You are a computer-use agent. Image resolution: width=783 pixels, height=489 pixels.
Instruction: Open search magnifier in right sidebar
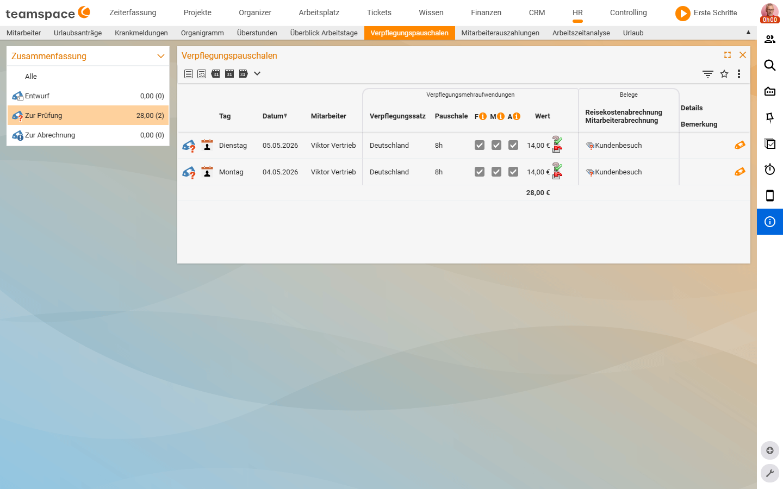click(x=770, y=65)
